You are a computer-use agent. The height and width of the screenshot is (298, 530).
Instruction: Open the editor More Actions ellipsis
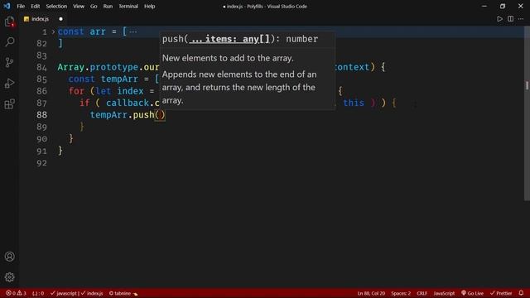click(521, 19)
